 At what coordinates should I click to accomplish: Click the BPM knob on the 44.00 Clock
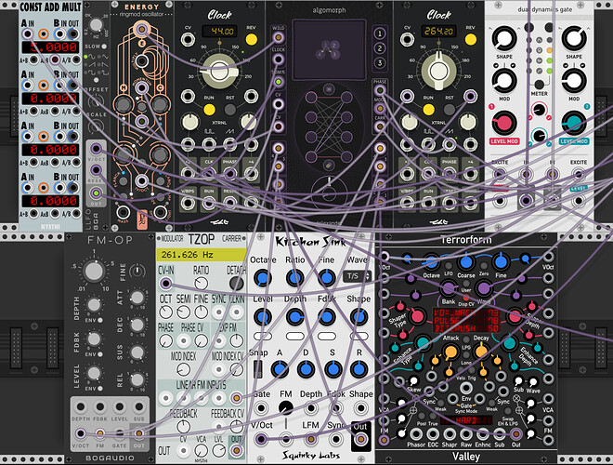point(219,72)
